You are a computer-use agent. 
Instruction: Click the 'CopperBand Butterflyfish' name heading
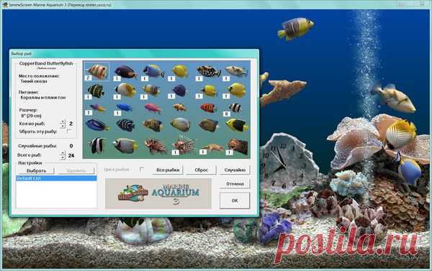coord(46,63)
